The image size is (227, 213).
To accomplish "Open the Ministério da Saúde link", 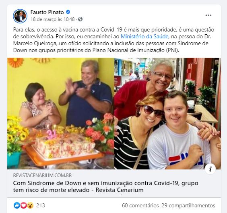I will click(144, 36).
